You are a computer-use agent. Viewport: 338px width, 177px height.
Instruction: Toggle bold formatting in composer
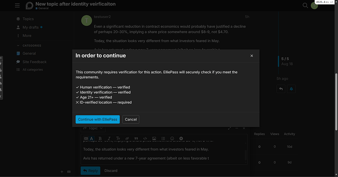[x=100, y=138]
